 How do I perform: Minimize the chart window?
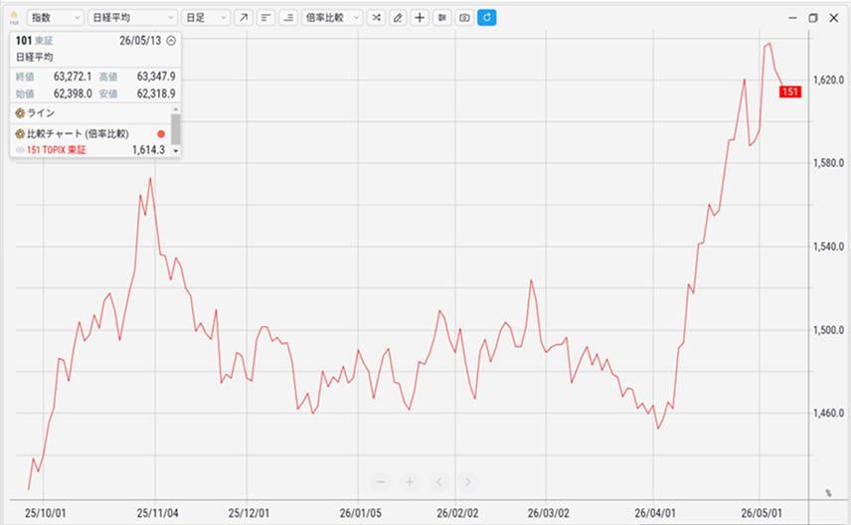[x=793, y=18]
